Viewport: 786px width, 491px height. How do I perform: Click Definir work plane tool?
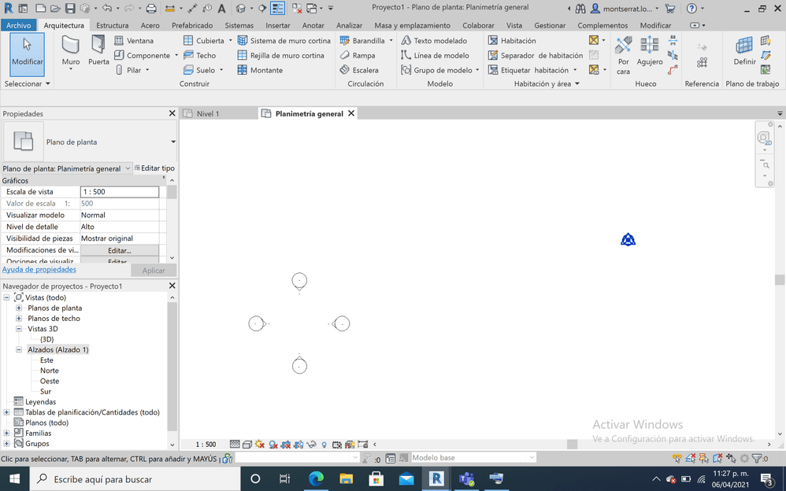point(744,51)
